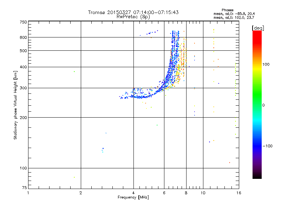The width and height of the screenshot is (281, 210).
Task: Click the colorbar tick label '0'
Action: pyautogui.click(x=263, y=105)
